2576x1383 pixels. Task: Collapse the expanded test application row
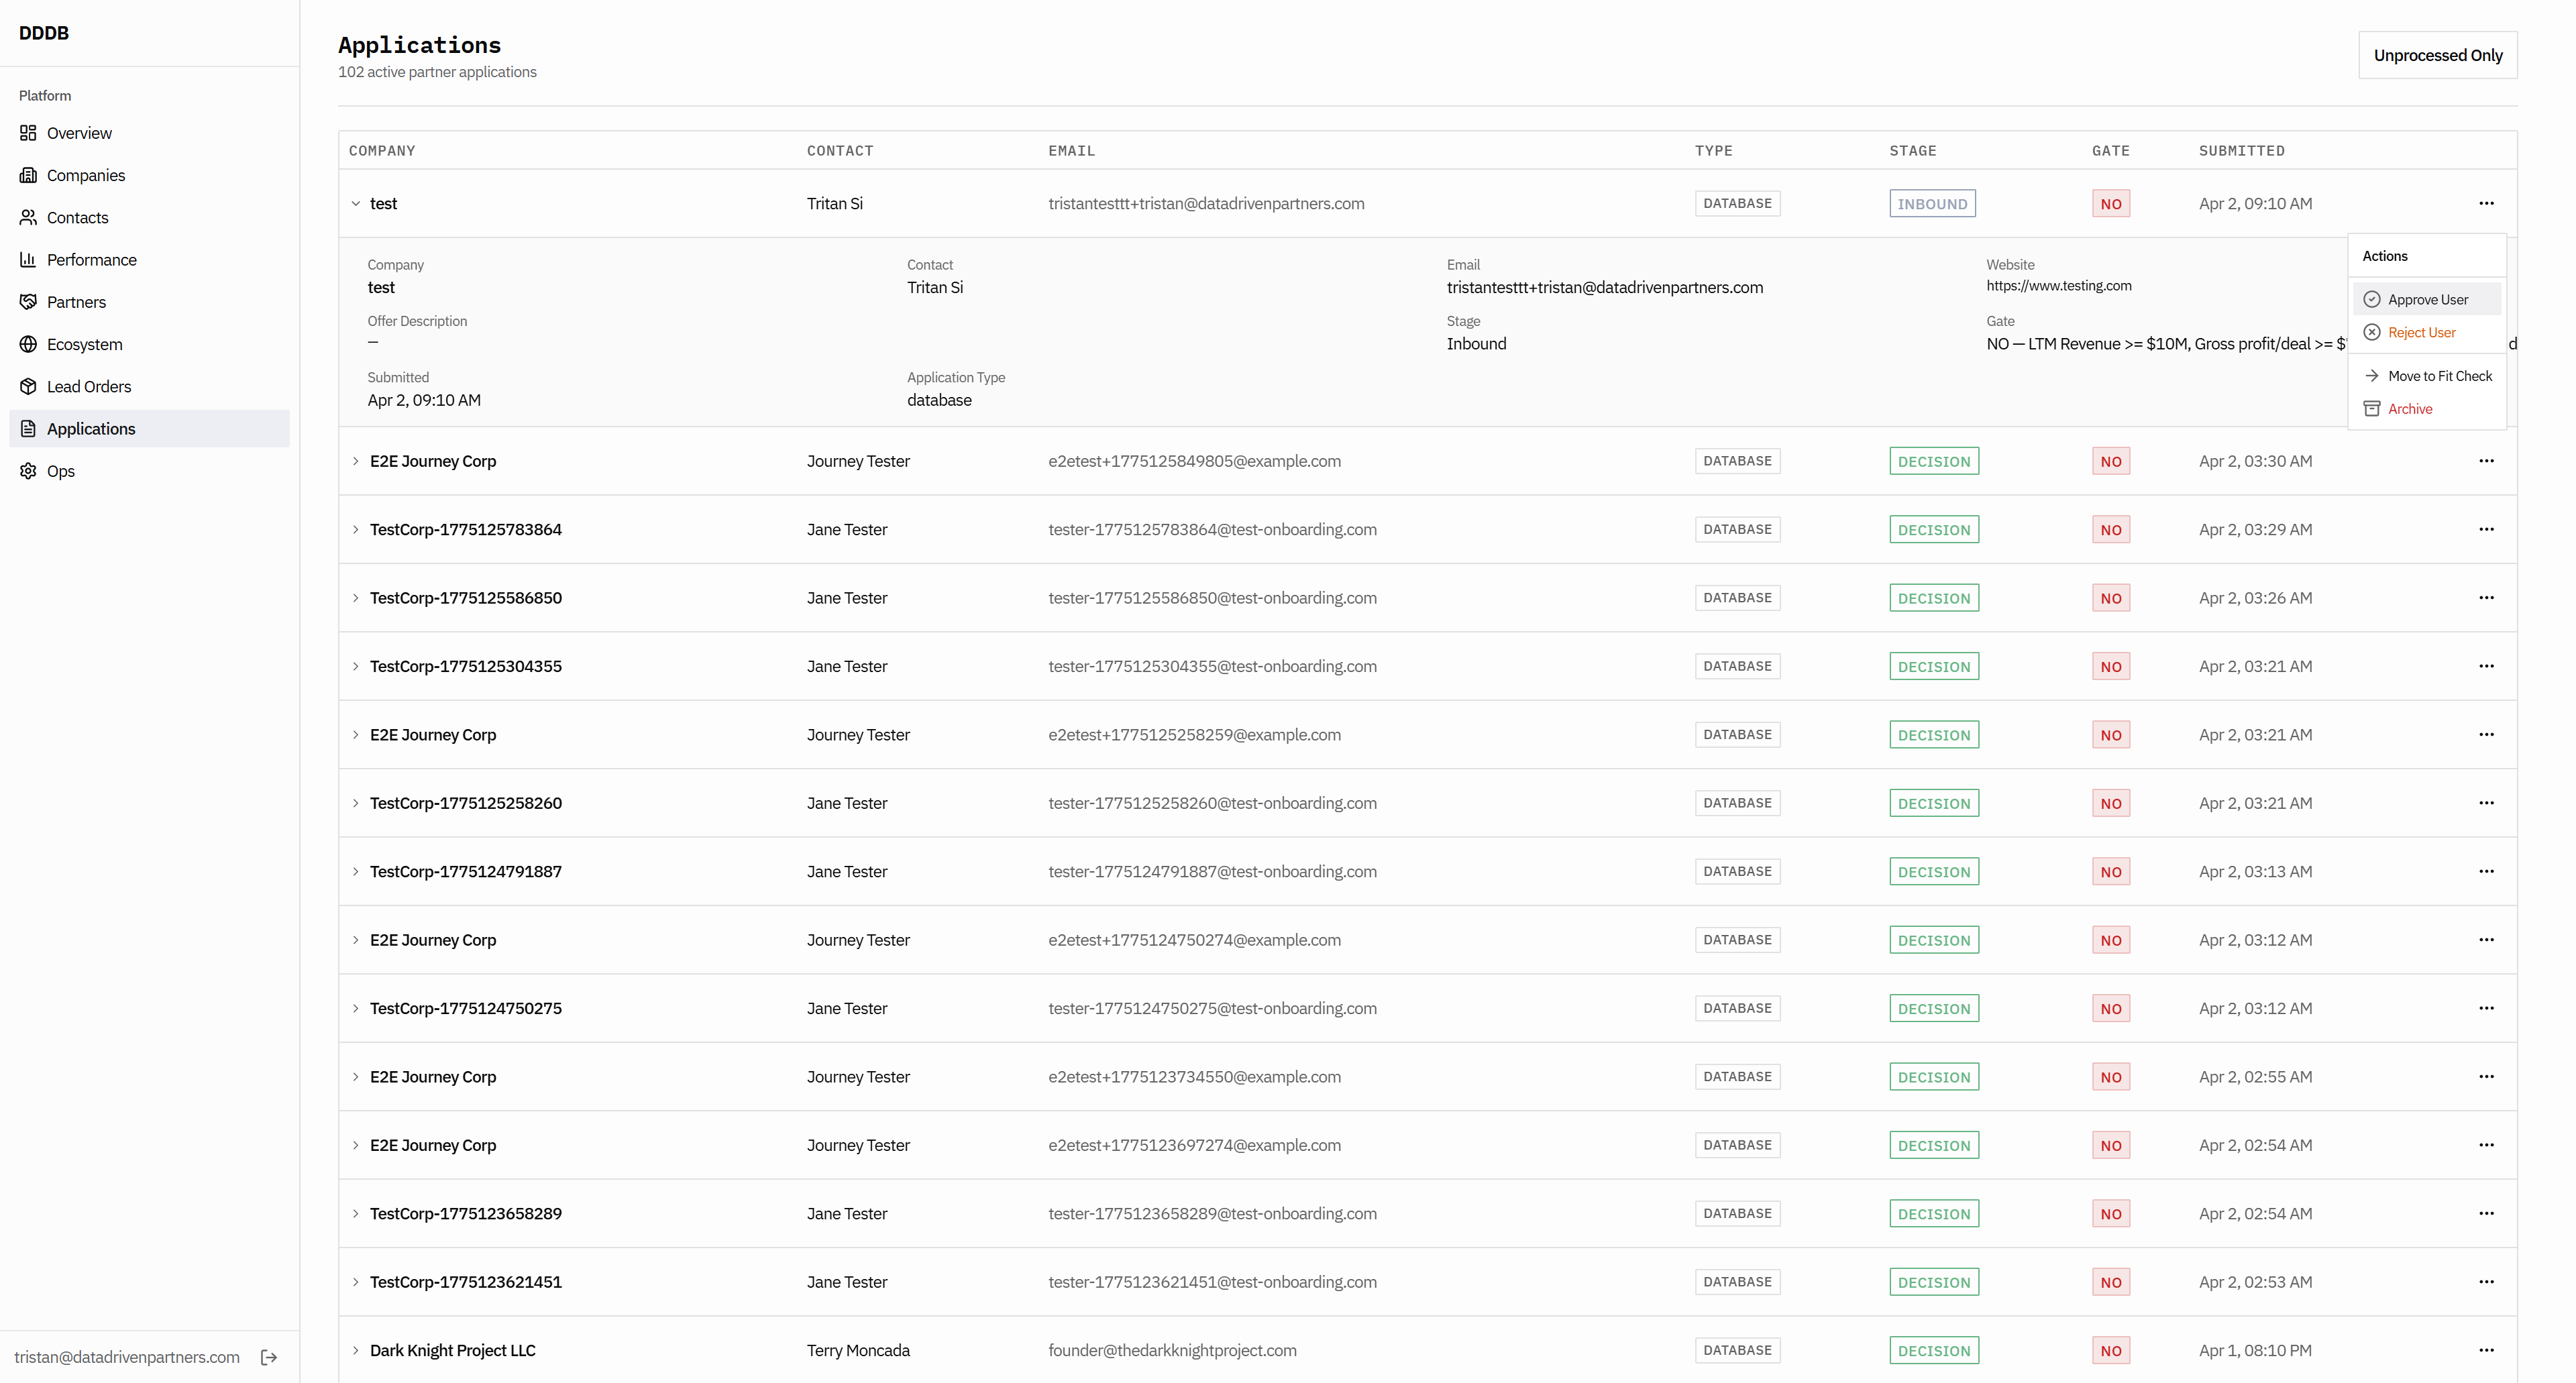click(355, 203)
